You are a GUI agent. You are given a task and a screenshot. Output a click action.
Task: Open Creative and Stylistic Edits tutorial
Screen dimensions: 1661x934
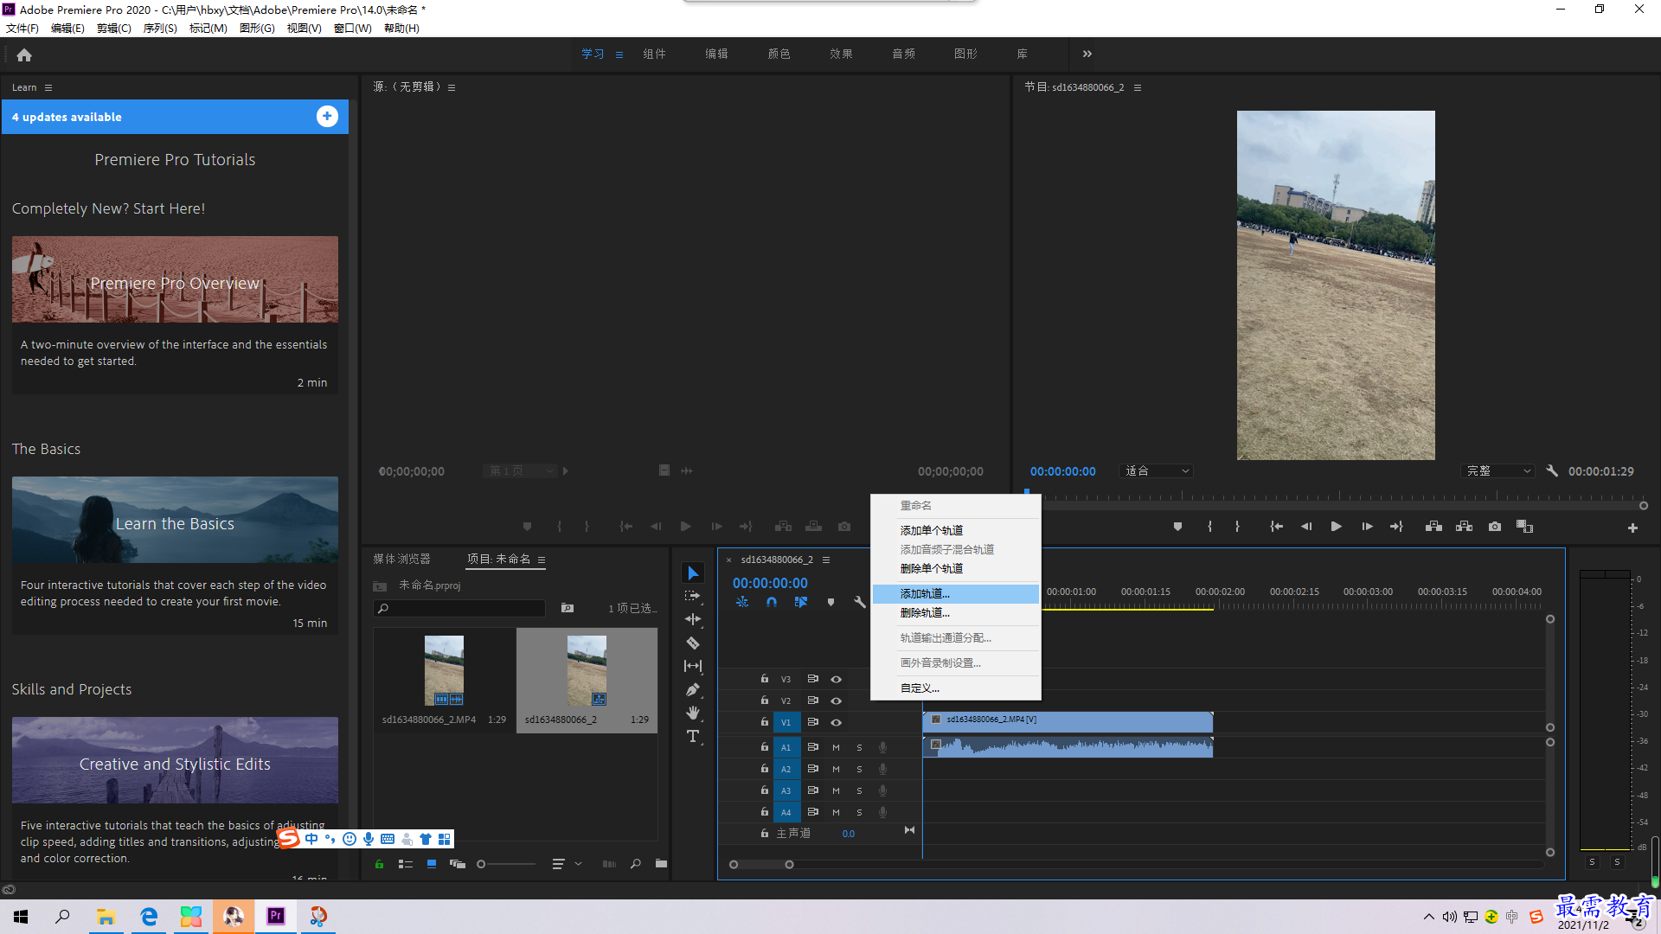(x=175, y=761)
